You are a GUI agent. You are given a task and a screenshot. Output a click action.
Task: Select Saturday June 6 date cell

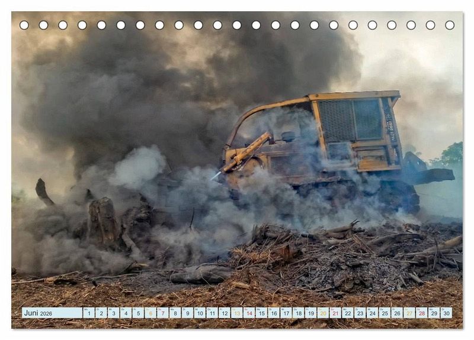(150, 313)
